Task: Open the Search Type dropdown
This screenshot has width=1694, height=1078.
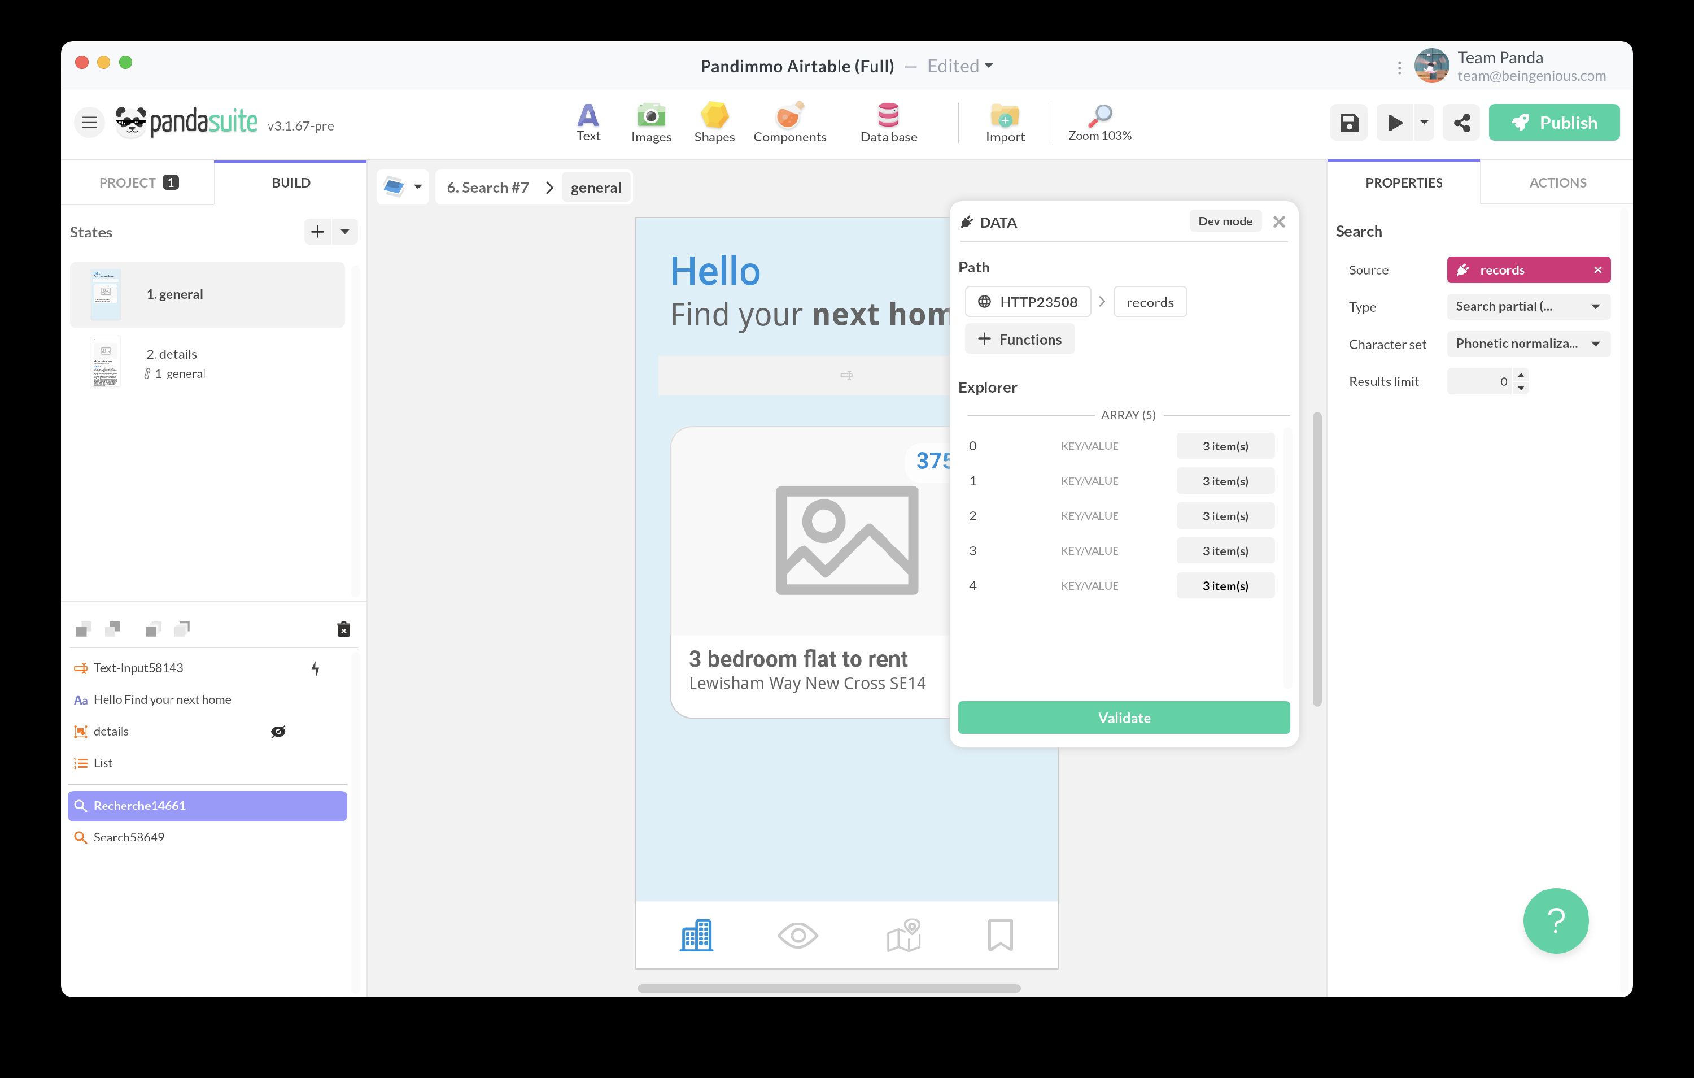Action: [1528, 306]
